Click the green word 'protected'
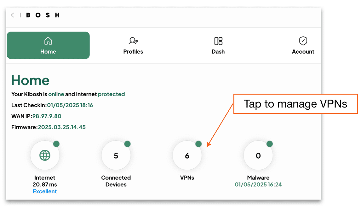Screen dimensions: 361x210 tap(112, 94)
